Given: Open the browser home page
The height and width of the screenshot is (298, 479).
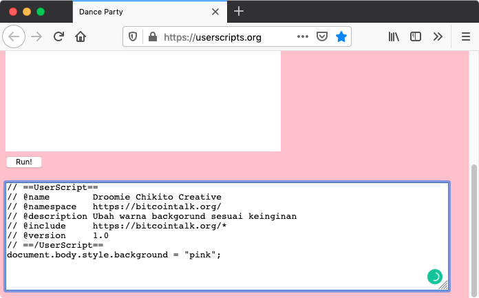Looking at the screenshot, I should pyautogui.click(x=81, y=36).
